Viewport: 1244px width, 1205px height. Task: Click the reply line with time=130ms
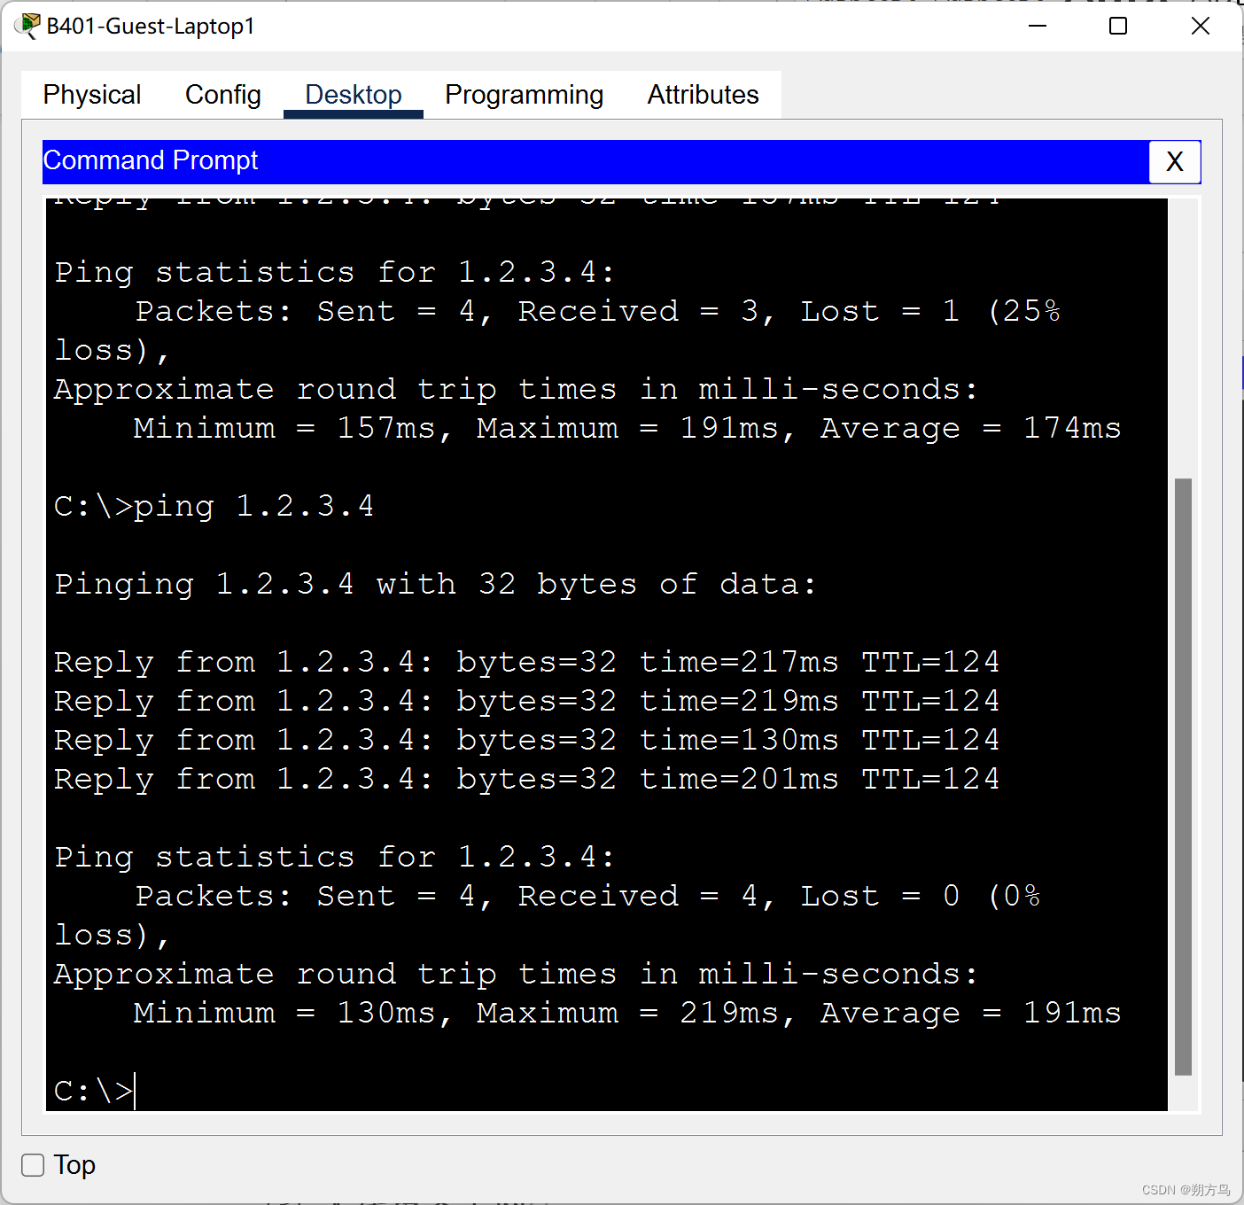click(x=527, y=740)
